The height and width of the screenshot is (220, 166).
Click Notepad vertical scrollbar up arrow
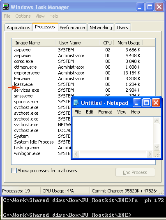click(157, 120)
